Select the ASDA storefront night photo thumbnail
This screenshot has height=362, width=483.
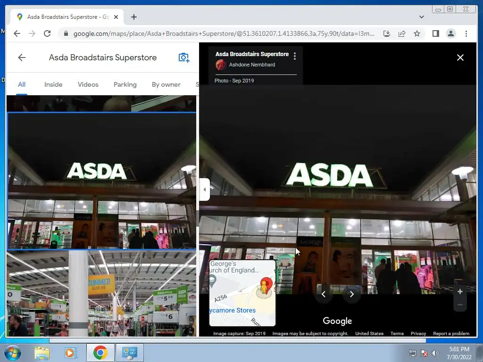click(102, 181)
